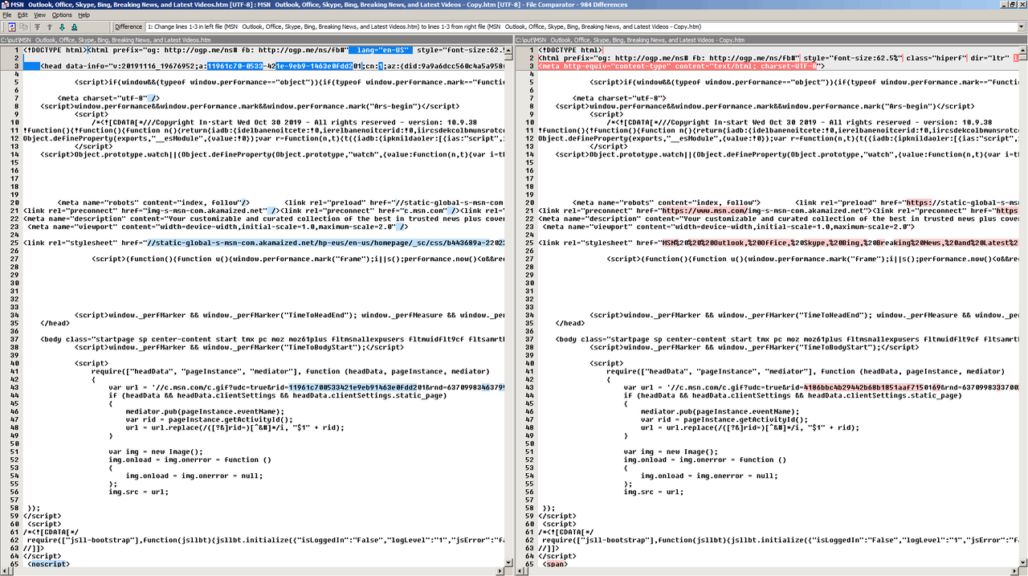Jump to last difference arrow icon
This screenshot has width=1028, height=576.
[75, 27]
